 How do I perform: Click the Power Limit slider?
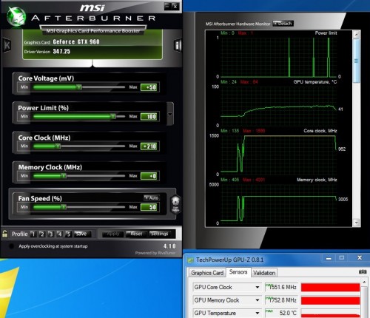pyautogui.click(x=79, y=116)
